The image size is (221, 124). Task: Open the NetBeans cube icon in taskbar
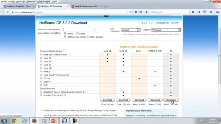tap(64, 121)
